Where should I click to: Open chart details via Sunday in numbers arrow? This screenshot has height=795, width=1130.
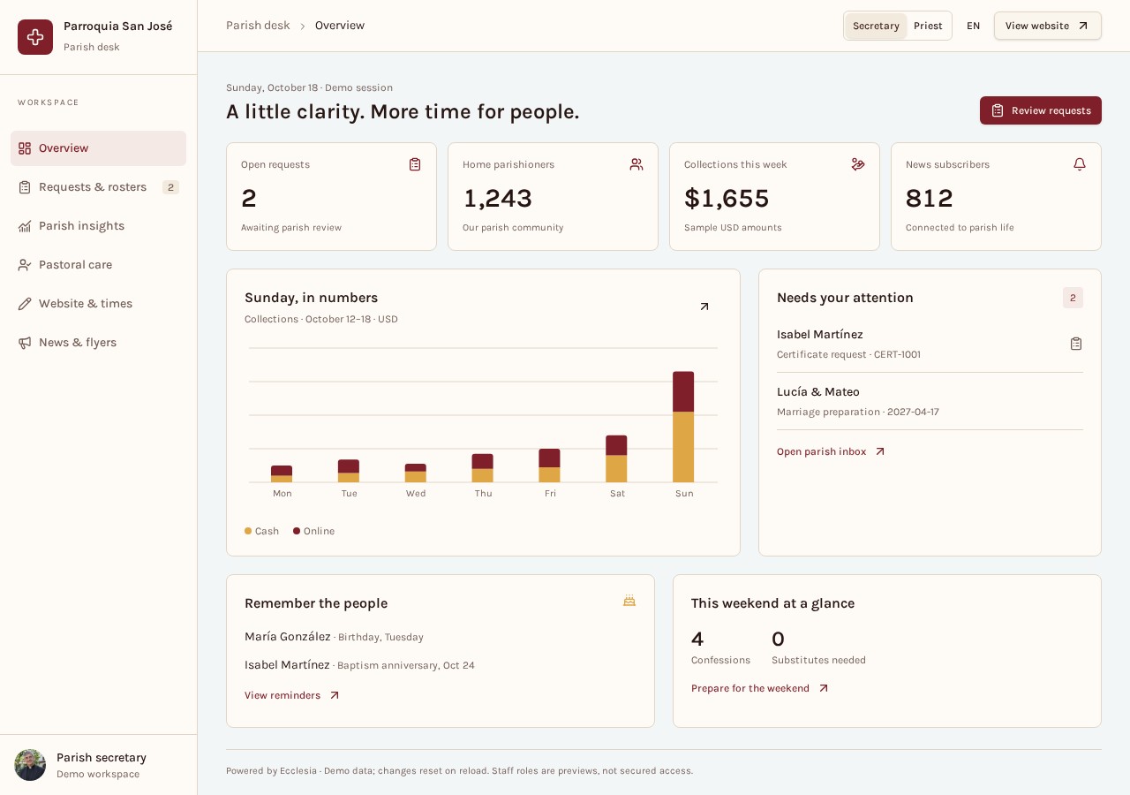pos(704,307)
